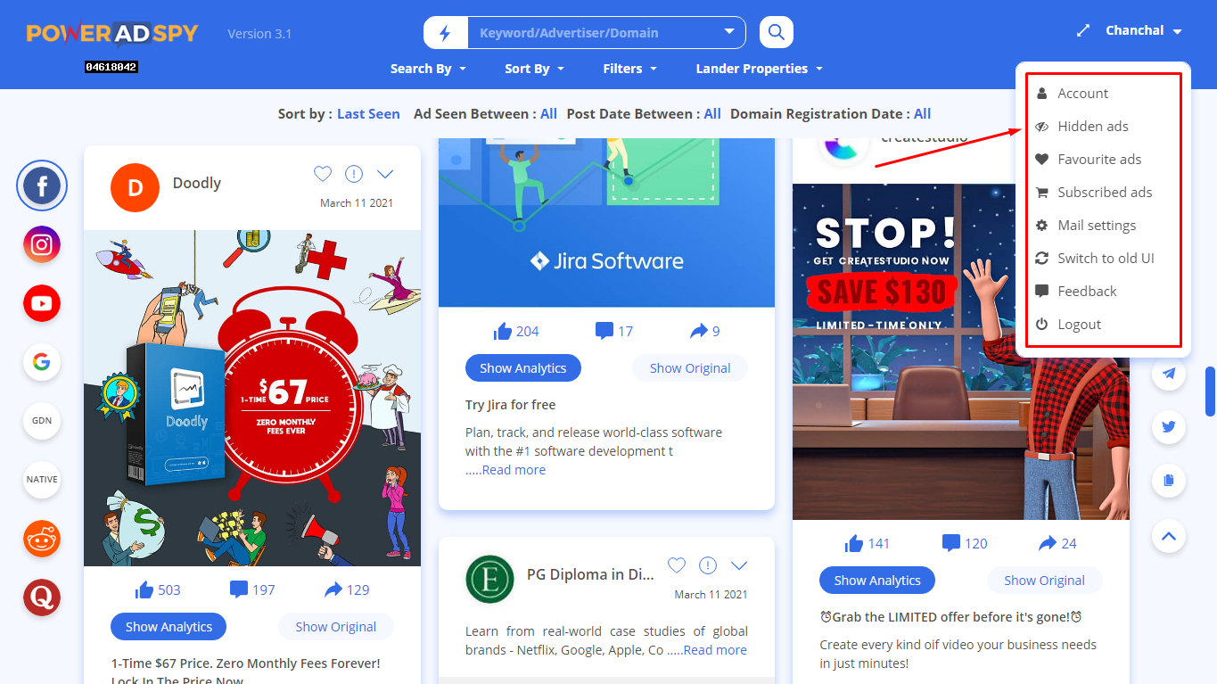Click the lightning bolt icon in search bar

[x=446, y=33]
